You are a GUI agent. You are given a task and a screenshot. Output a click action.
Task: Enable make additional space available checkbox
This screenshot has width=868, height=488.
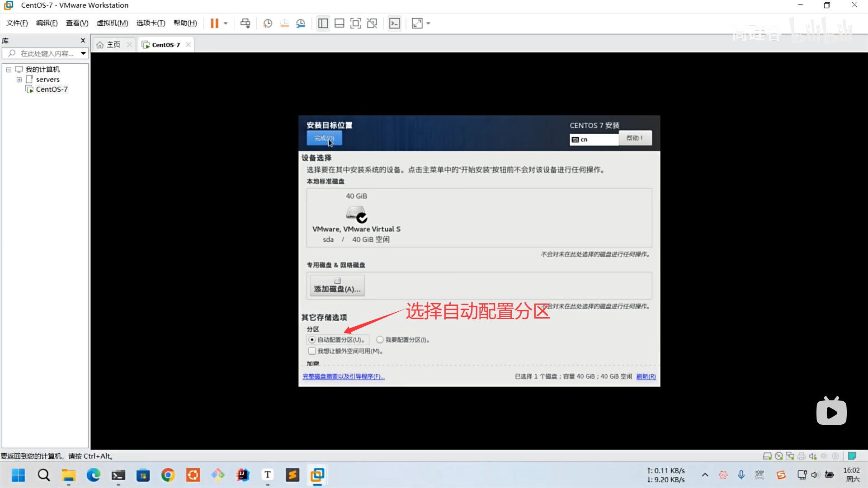click(x=312, y=351)
